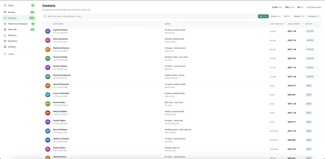Click Nikolai Haddad's NH avatar
Image resolution: width=325 pixels, height=159 pixels.
[x=48, y=113]
